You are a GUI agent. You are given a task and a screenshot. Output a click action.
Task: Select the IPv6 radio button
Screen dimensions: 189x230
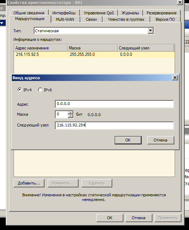coord(40,90)
